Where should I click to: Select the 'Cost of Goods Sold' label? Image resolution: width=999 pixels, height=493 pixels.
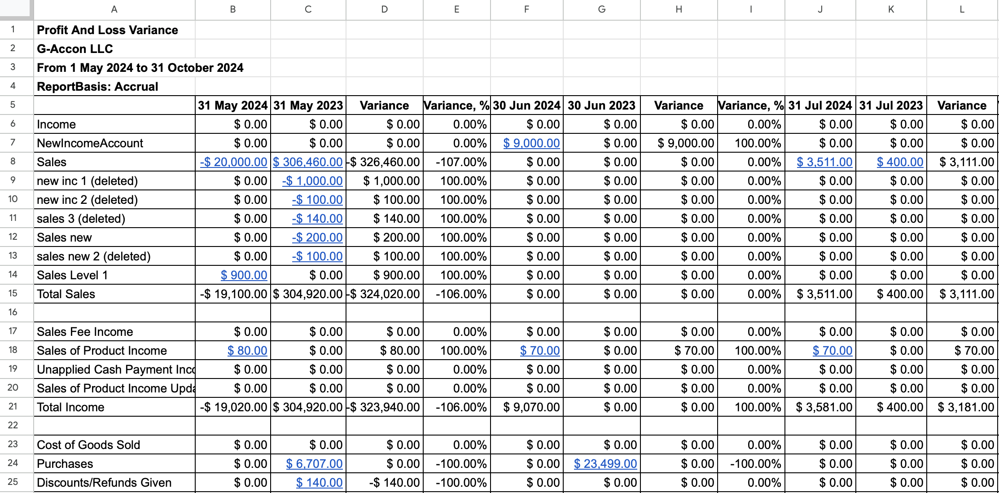point(114,445)
